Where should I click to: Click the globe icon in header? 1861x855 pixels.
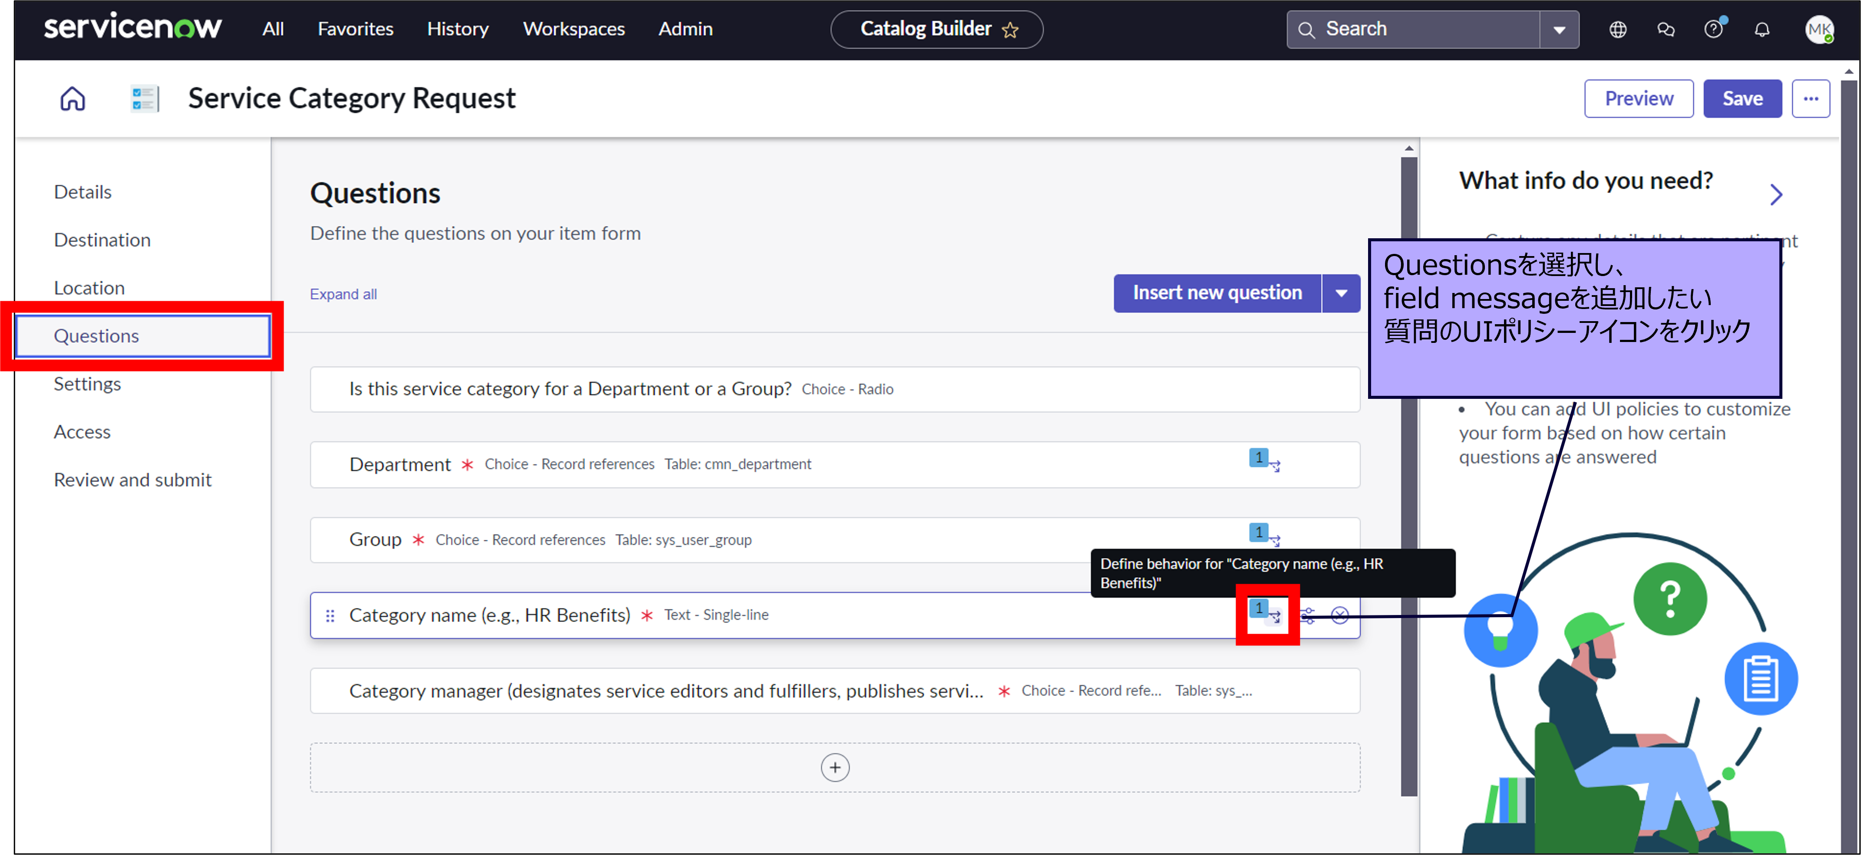pos(1617,30)
